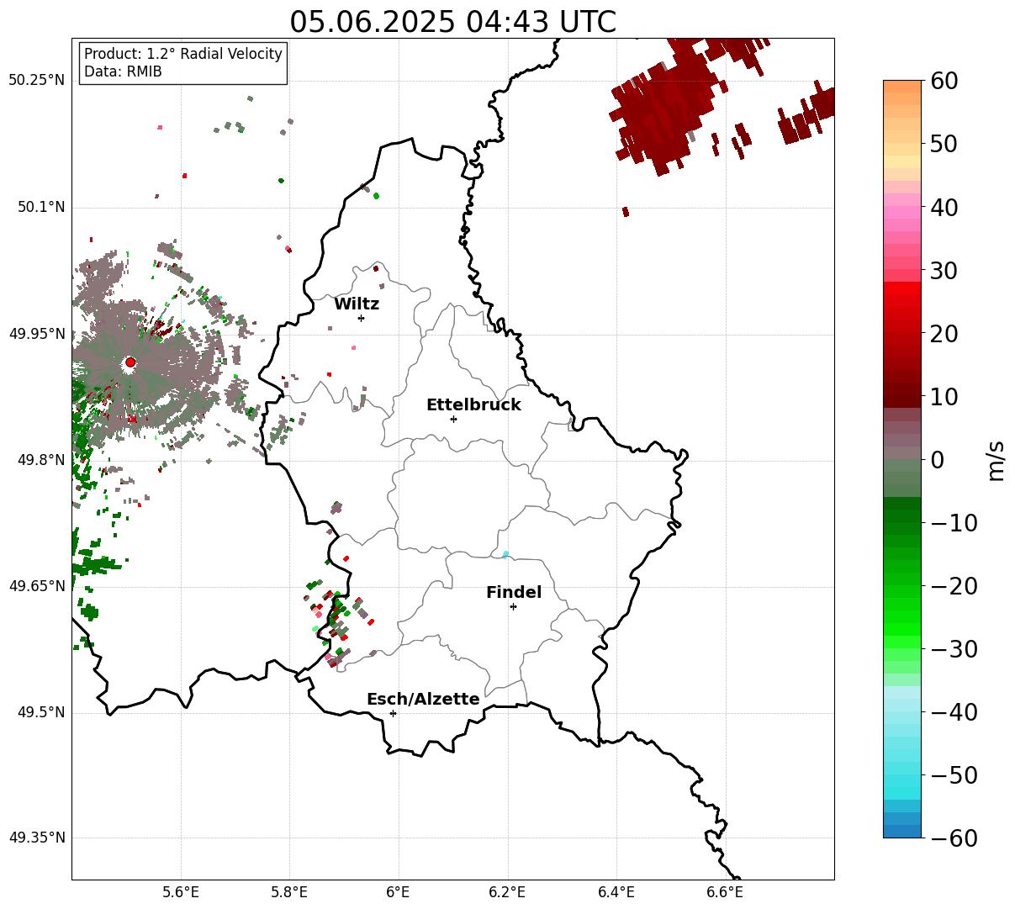Click the 6°E longitude tick label

pyautogui.click(x=398, y=892)
